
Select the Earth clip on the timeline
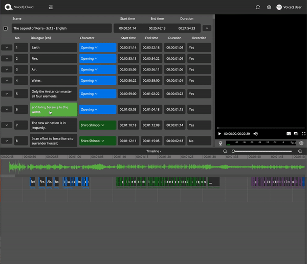33,182
